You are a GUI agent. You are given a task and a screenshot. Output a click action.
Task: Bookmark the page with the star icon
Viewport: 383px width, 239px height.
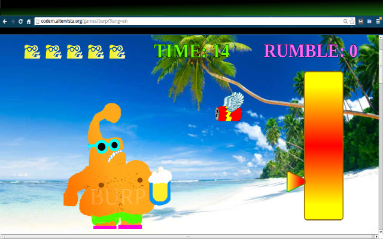[x=352, y=22]
